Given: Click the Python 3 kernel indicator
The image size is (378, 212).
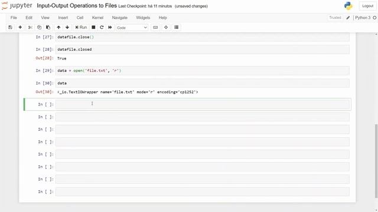Looking at the screenshot, I should tap(363, 18).
